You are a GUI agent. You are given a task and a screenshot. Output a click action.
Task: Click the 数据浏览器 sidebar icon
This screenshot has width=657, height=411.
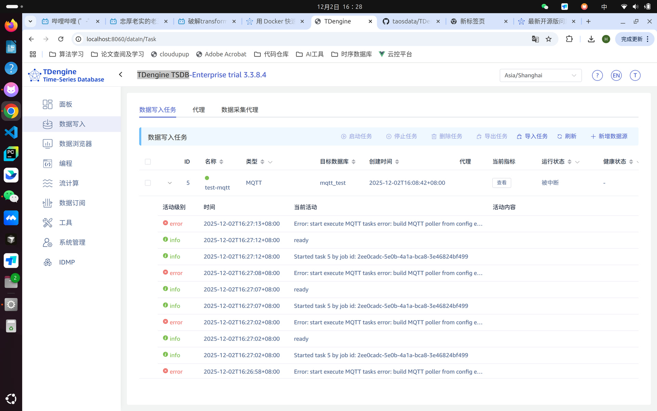point(48,144)
